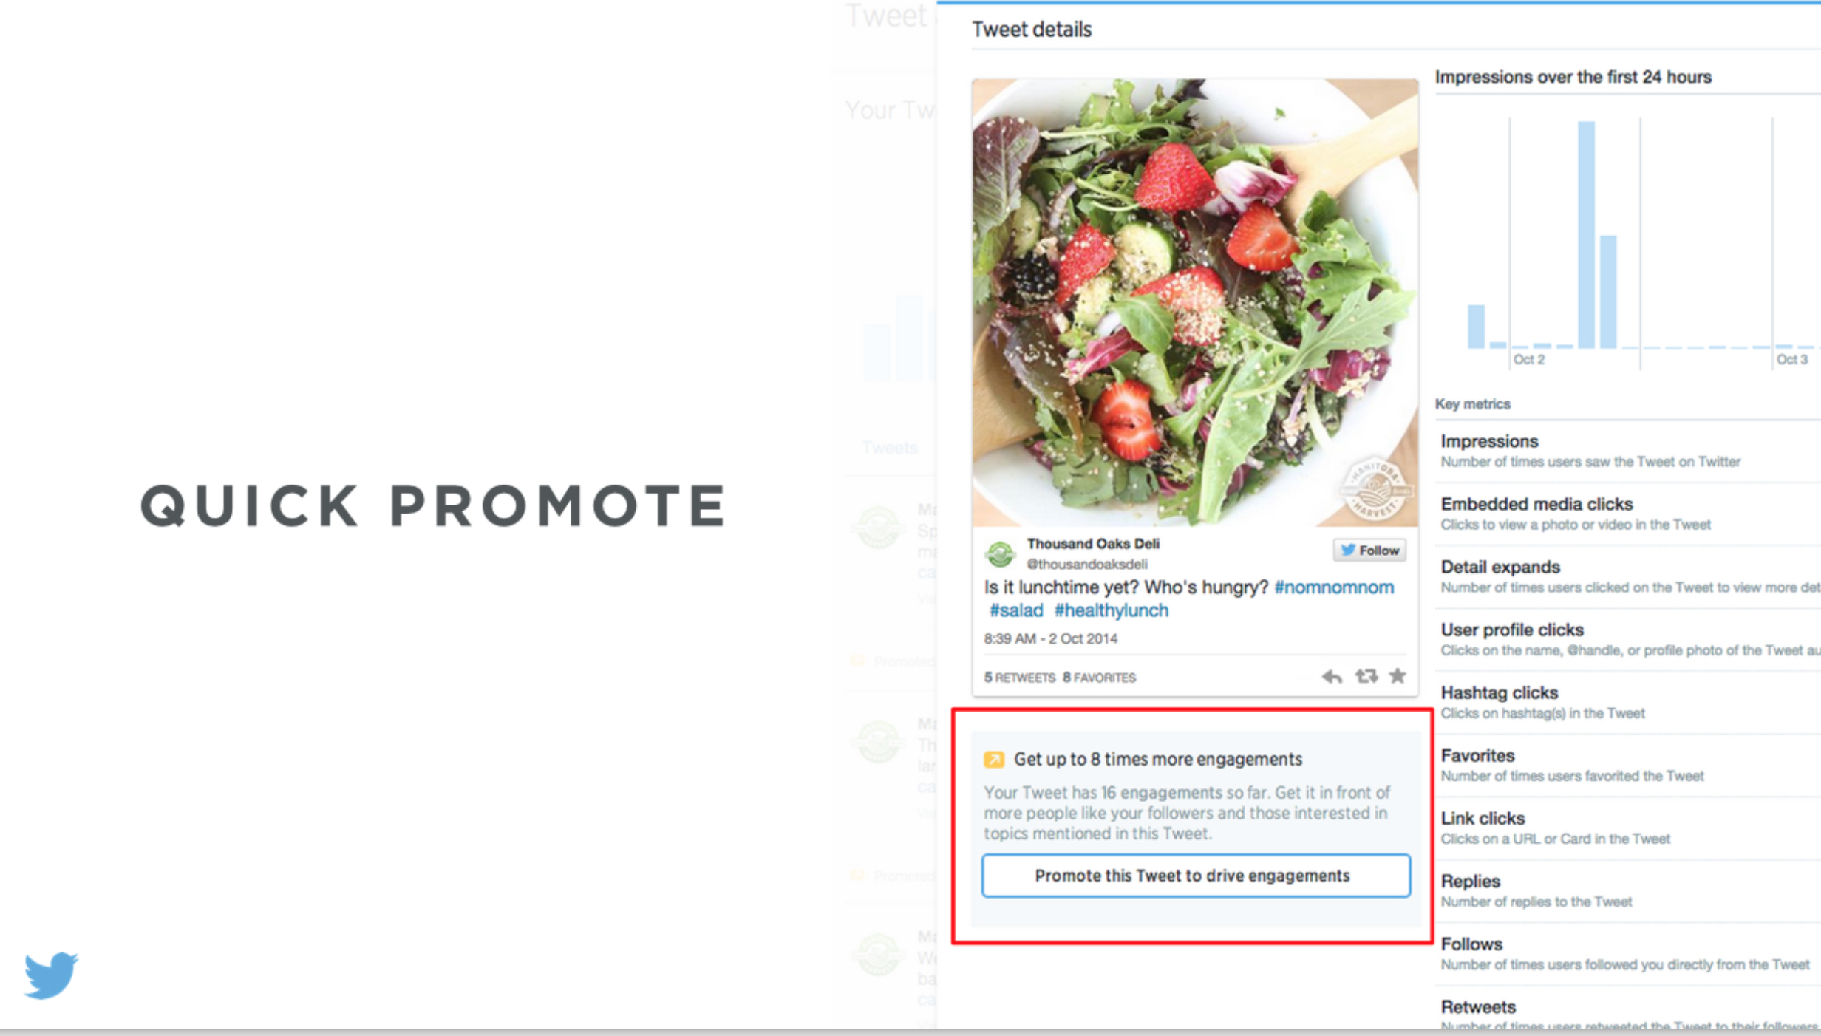Click the retweet icon on the tweet
The image size is (1821, 1036).
[x=1366, y=676]
